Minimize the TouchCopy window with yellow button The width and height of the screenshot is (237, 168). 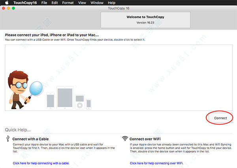pyautogui.click(x=8, y=8)
